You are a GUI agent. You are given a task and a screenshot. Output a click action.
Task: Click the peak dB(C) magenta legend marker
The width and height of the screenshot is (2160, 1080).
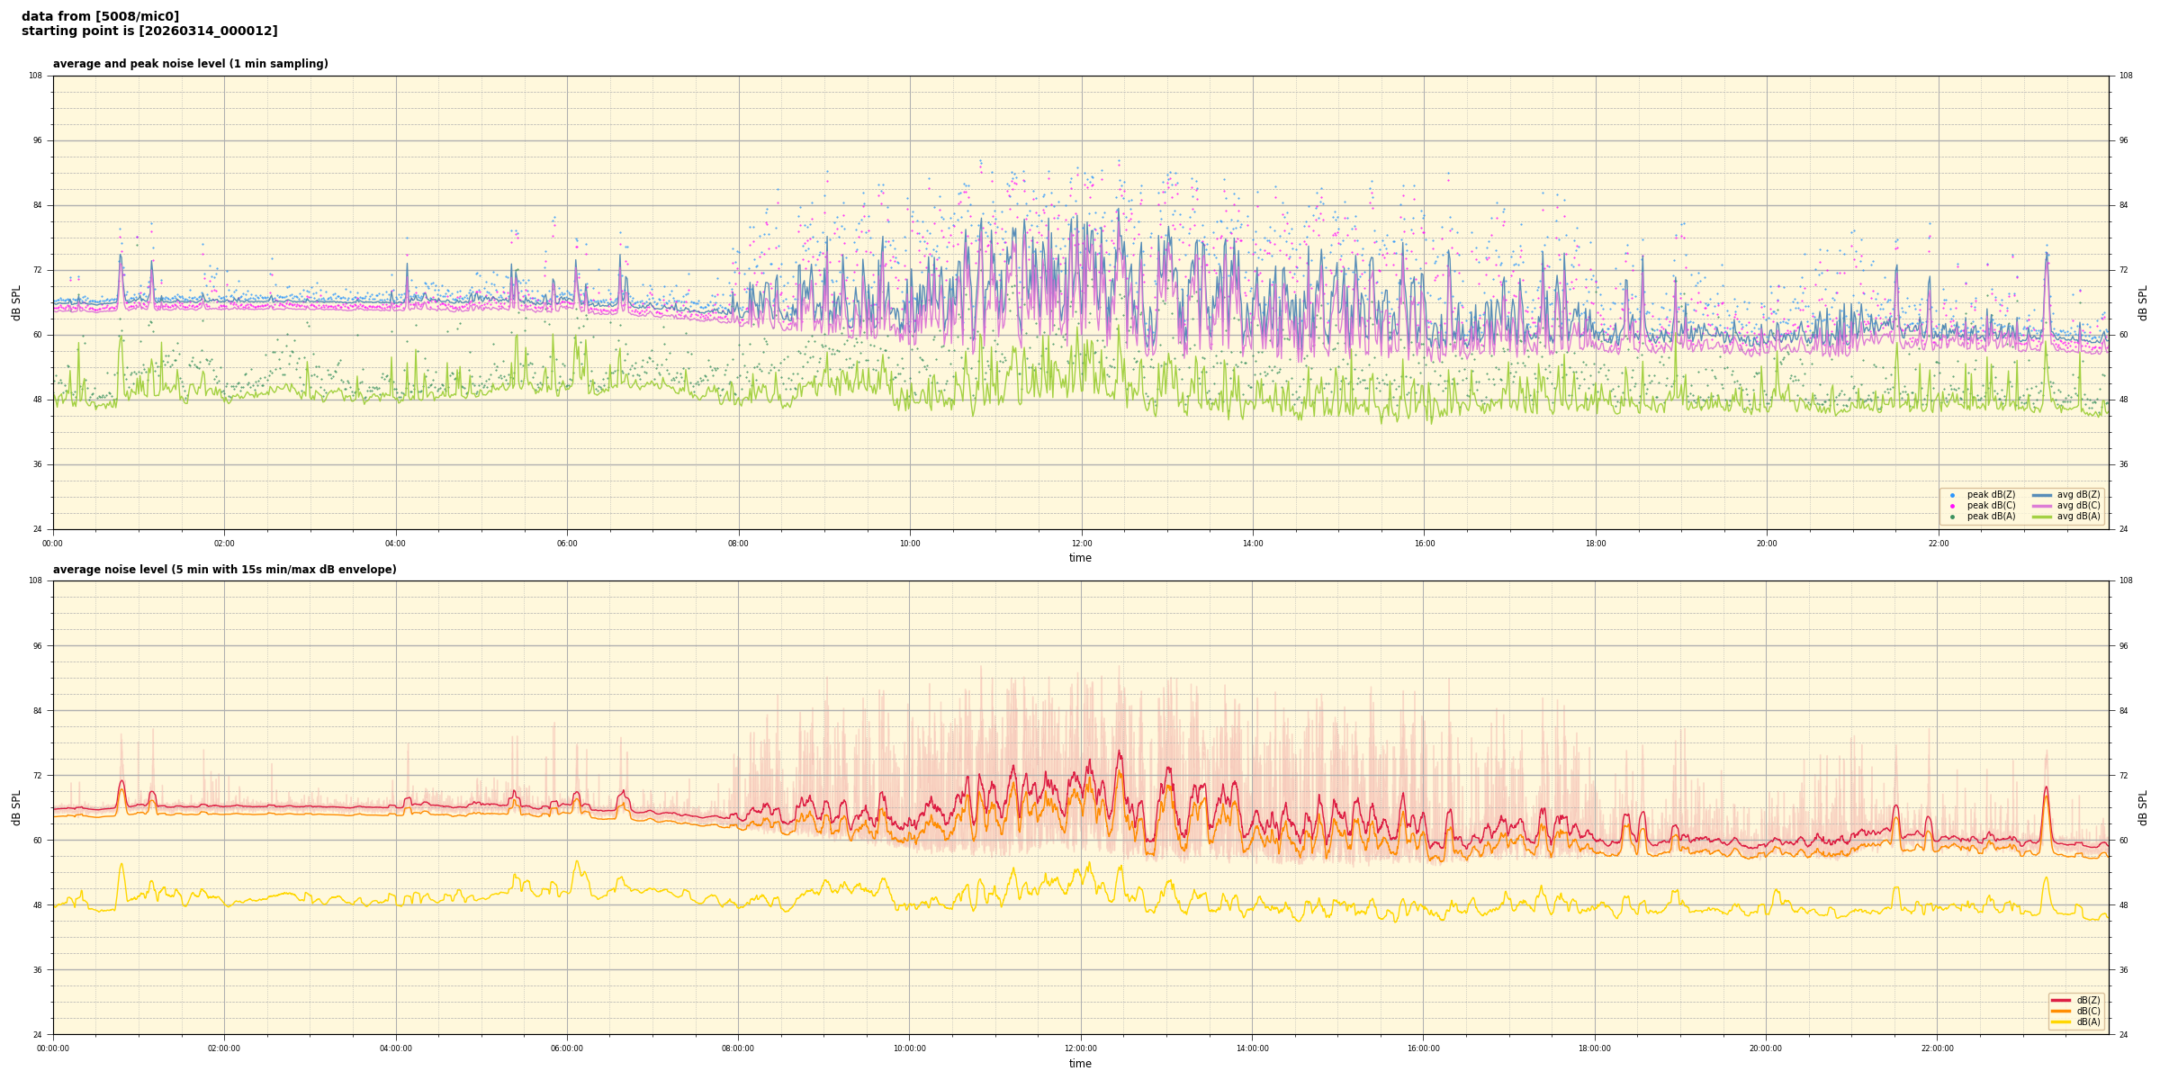point(1952,506)
